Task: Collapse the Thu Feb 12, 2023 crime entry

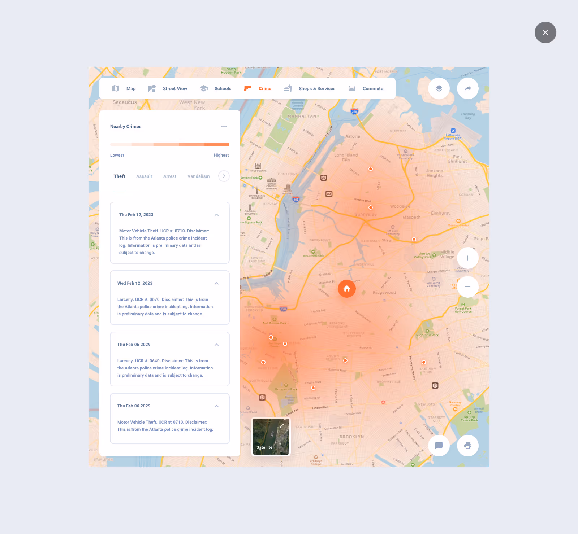Action: click(216, 214)
